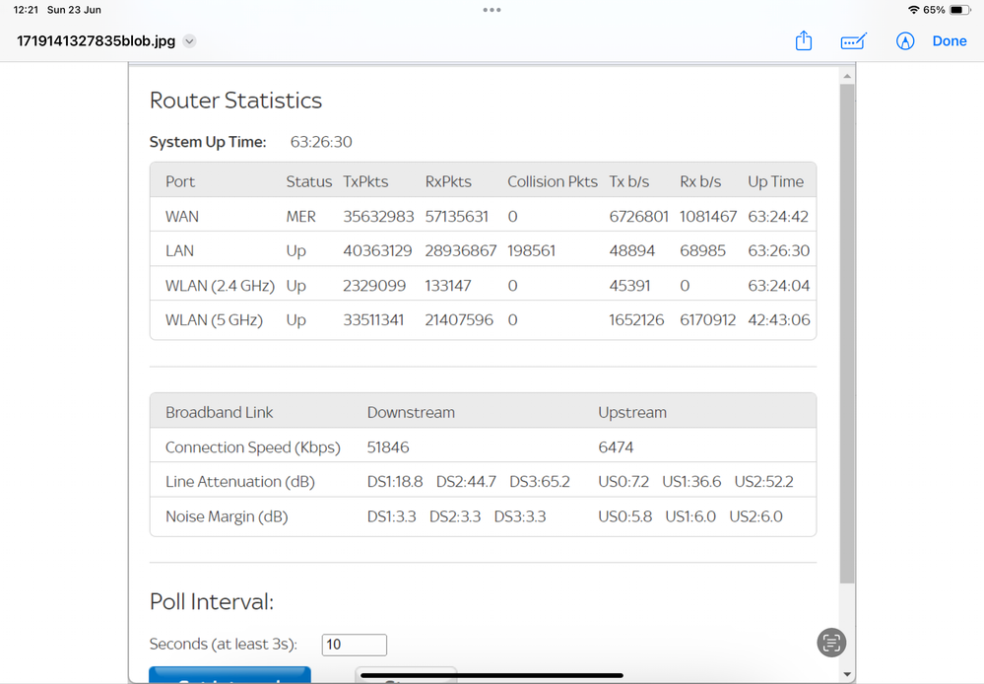The image size is (984, 684).
Task: Click the poll interval seconds field
Action: tap(355, 645)
